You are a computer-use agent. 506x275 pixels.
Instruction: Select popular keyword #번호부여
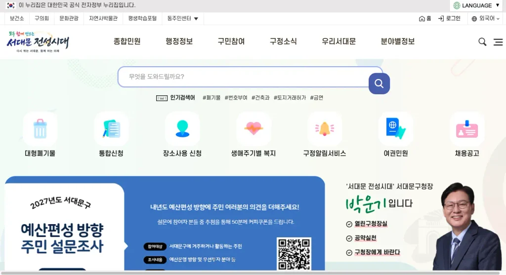pyautogui.click(x=236, y=98)
